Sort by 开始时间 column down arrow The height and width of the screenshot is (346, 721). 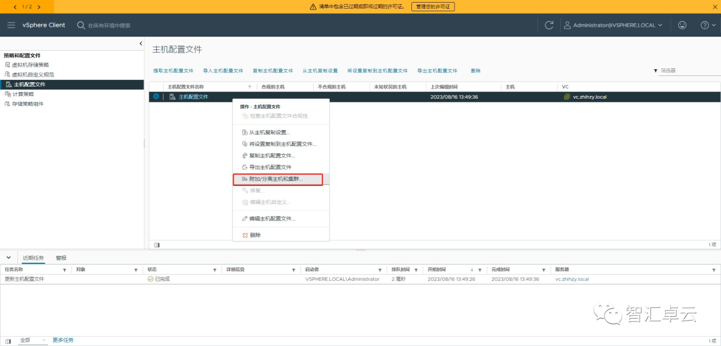click(x=472, y=270)
